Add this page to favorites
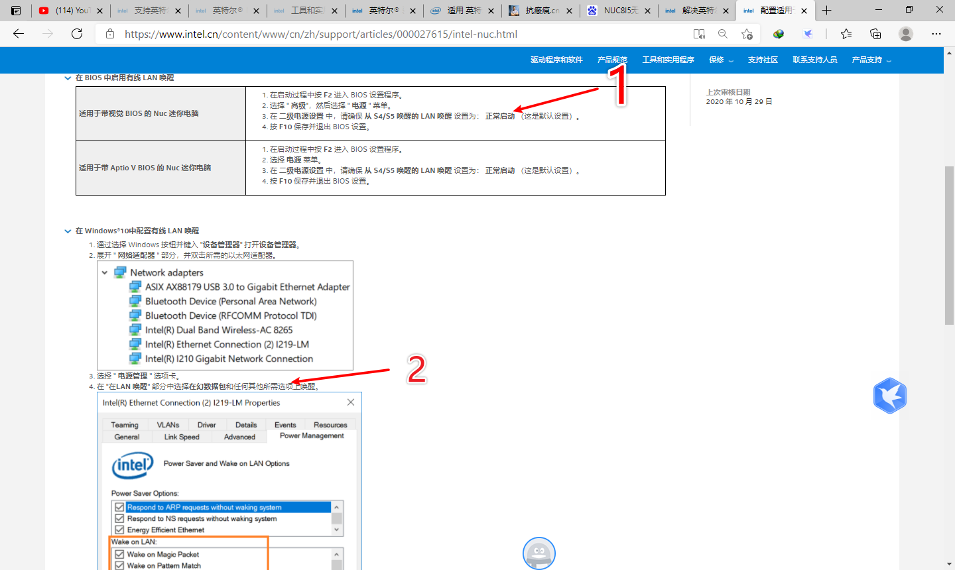This screenshot has height=570, width=955. [x=747, y=34]
